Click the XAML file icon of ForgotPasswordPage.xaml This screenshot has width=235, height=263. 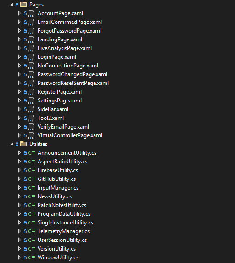(31, 31)
